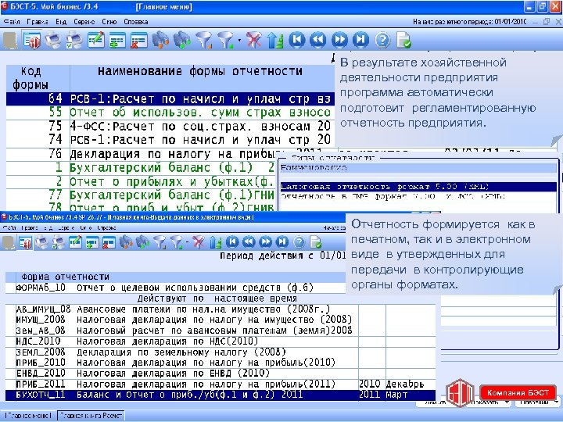Click the fast-forward page button, top toolbar
Screen dimensions: 563x422
[x=339, y=40]
